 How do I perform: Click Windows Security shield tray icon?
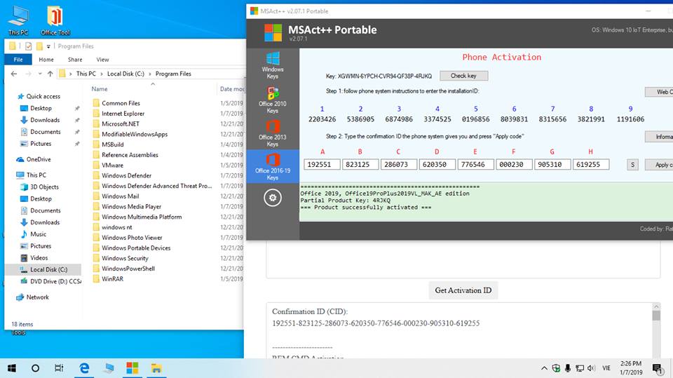tap(556, 368)
